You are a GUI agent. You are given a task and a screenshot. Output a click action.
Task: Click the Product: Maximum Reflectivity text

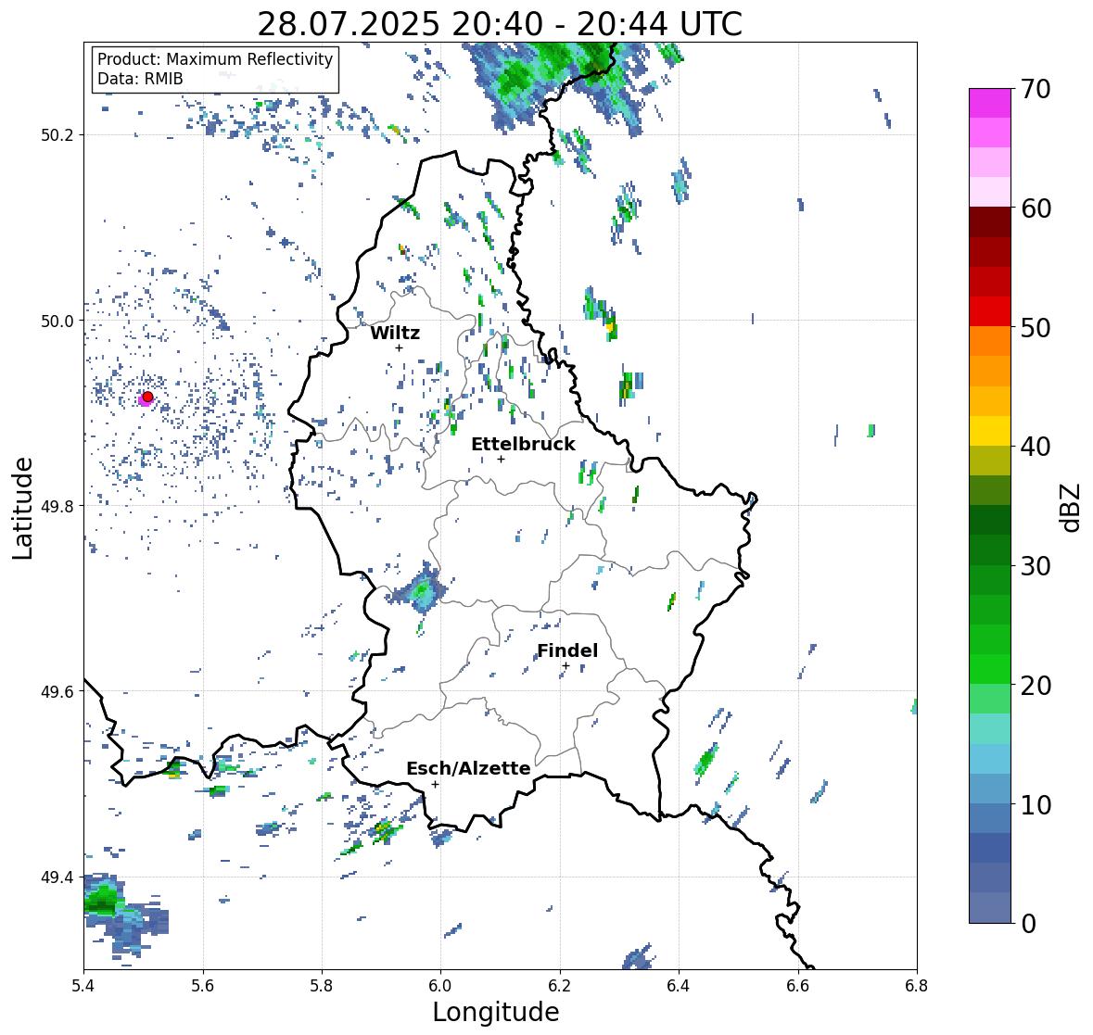click(x=215, y=59)
